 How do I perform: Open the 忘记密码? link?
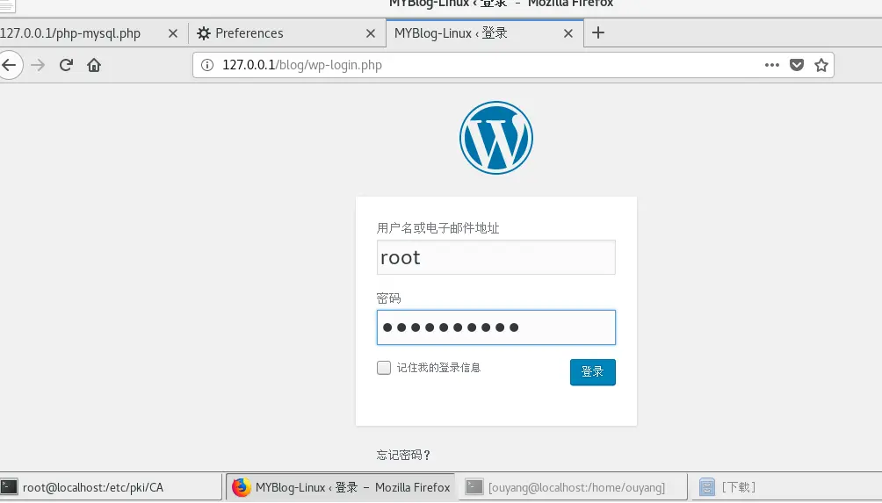pos(403,456)
